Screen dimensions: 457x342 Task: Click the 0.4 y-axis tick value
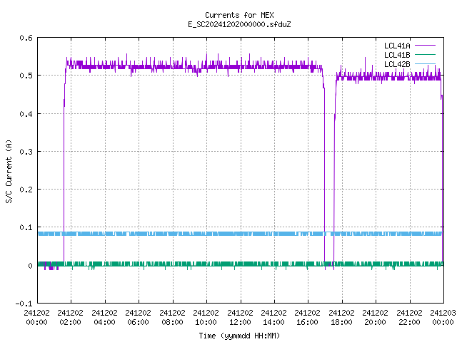pyautogui.click(x=26, y=114)
